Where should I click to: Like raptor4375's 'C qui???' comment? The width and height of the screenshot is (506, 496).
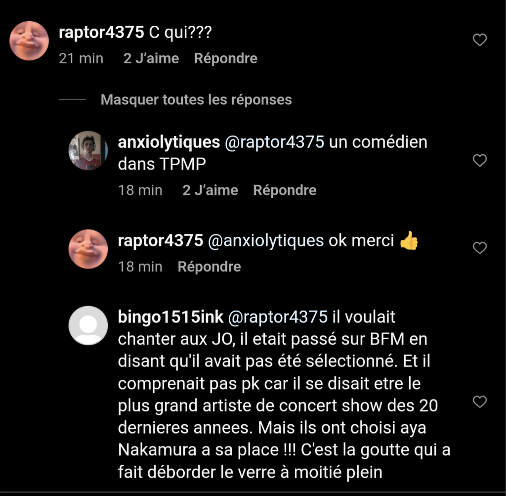(x=480, y=40)
